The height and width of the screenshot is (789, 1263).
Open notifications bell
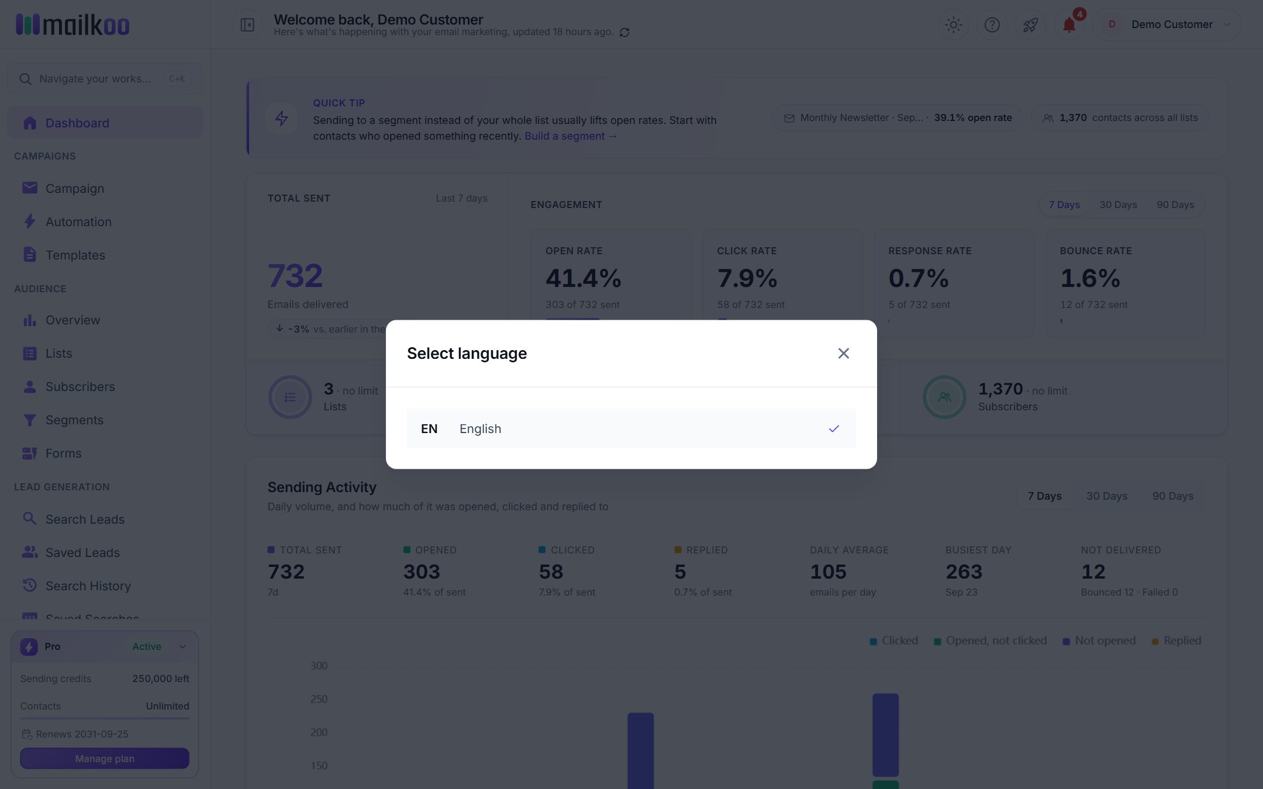pos(1069,25)
